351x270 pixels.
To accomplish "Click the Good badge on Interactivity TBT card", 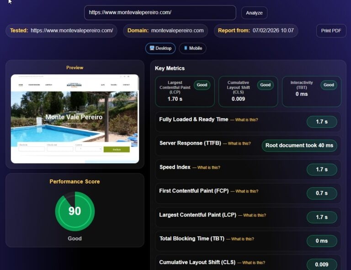I will coord(329,85).
